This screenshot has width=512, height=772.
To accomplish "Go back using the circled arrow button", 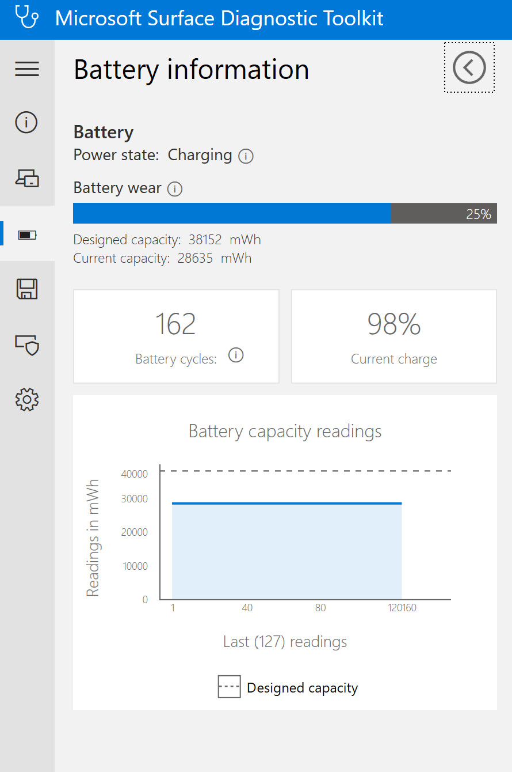I will (469, 67).
